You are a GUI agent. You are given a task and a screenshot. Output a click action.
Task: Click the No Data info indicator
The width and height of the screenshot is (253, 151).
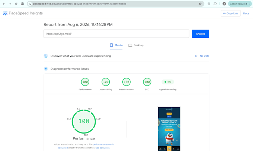(x=202, y=56)
